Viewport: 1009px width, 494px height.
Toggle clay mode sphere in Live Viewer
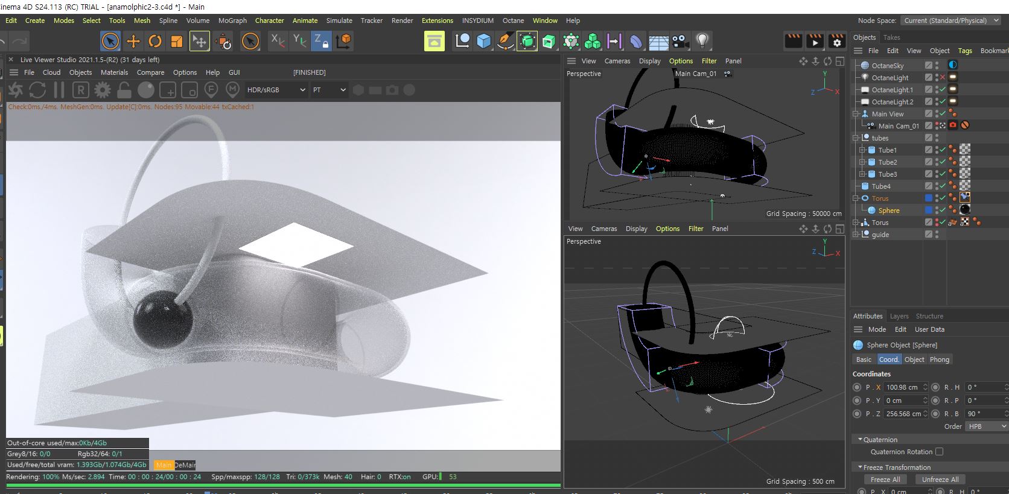(x=146, y=90)
